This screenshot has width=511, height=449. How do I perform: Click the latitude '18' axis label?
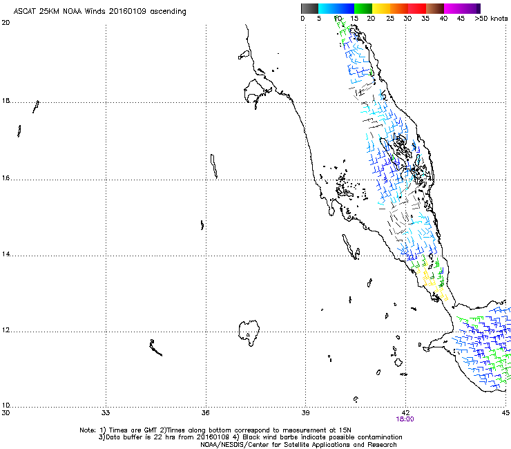click(6, 101)
